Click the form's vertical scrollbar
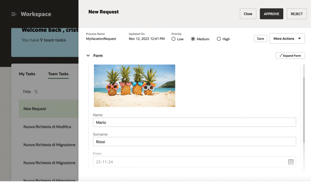 coord(303,110)
